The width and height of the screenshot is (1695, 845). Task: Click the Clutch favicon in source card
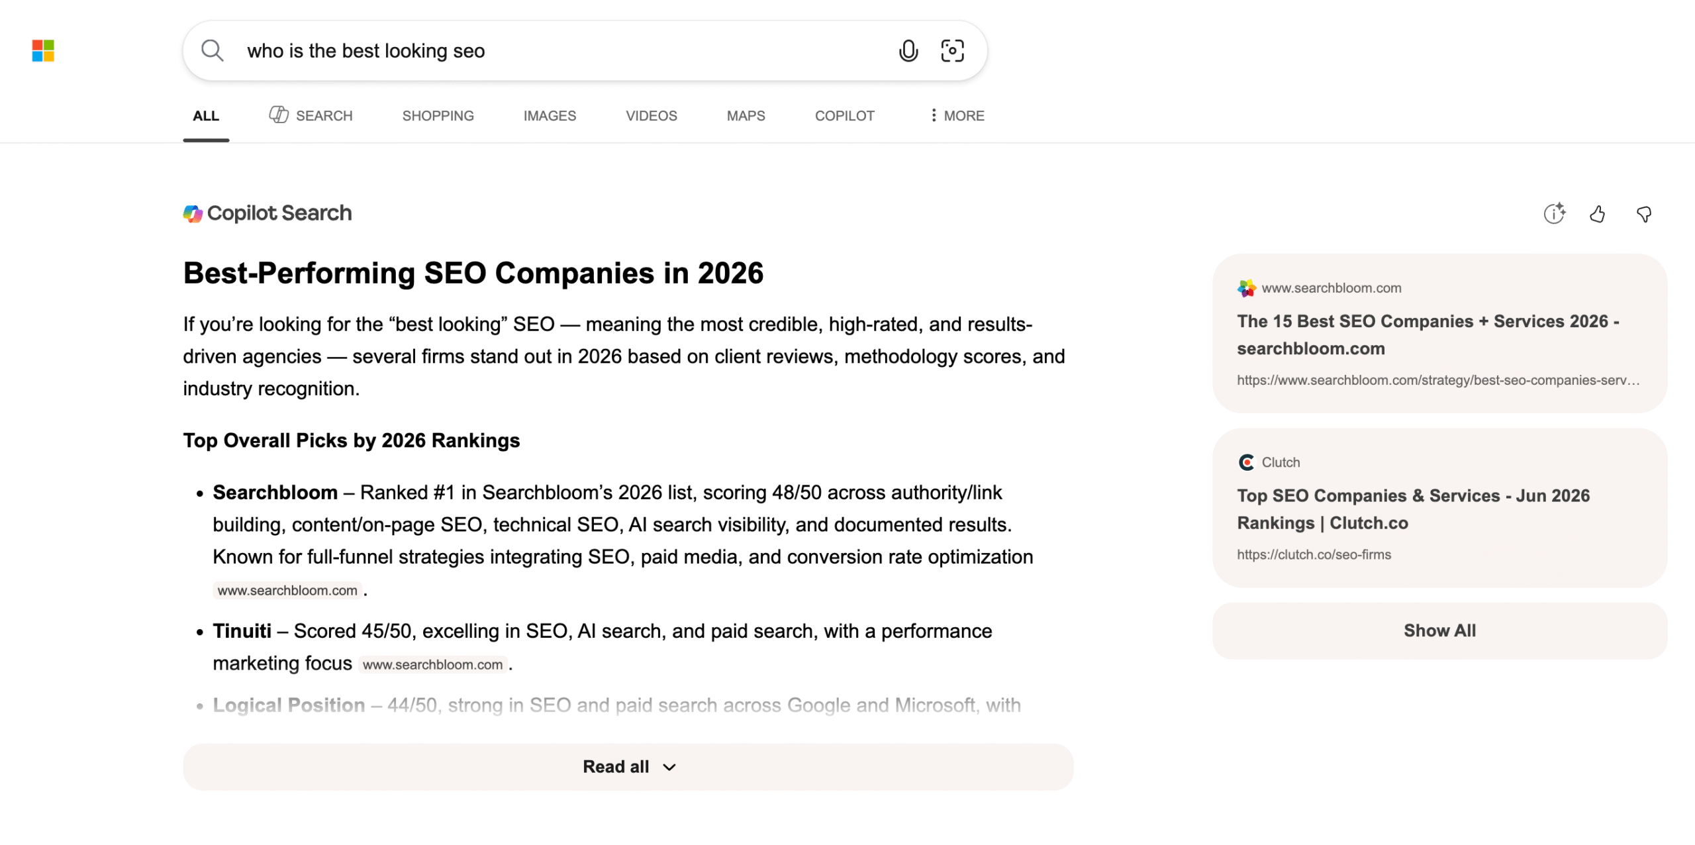click(x=1247, y=462)
